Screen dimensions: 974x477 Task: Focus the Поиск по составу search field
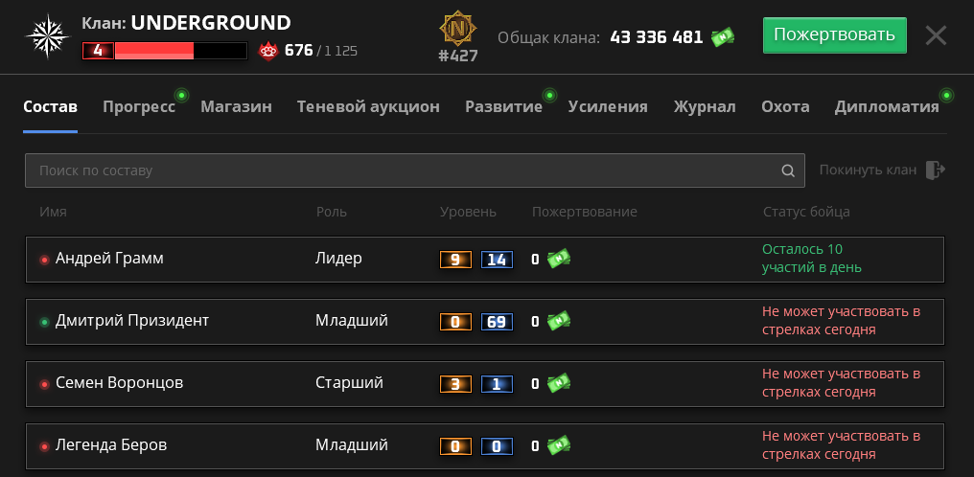(415, 170)
